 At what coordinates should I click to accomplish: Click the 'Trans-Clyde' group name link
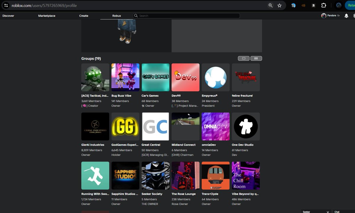point(210,194)
